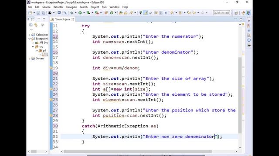Click the Save All icon
Screen dimensions: 279x156
click(44, 13)
